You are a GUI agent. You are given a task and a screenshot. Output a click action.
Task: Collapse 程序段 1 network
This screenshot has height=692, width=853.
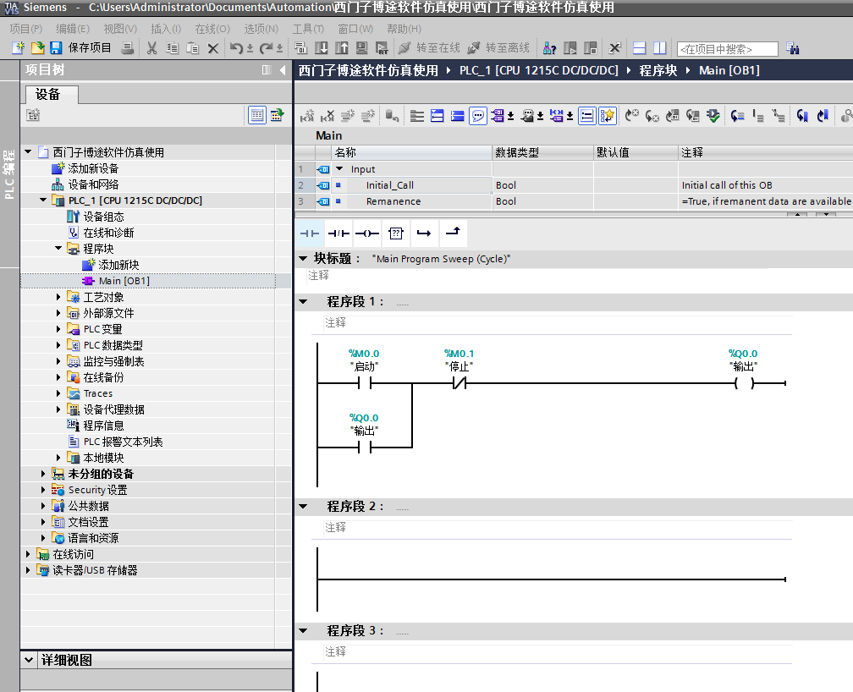point(304,301)
